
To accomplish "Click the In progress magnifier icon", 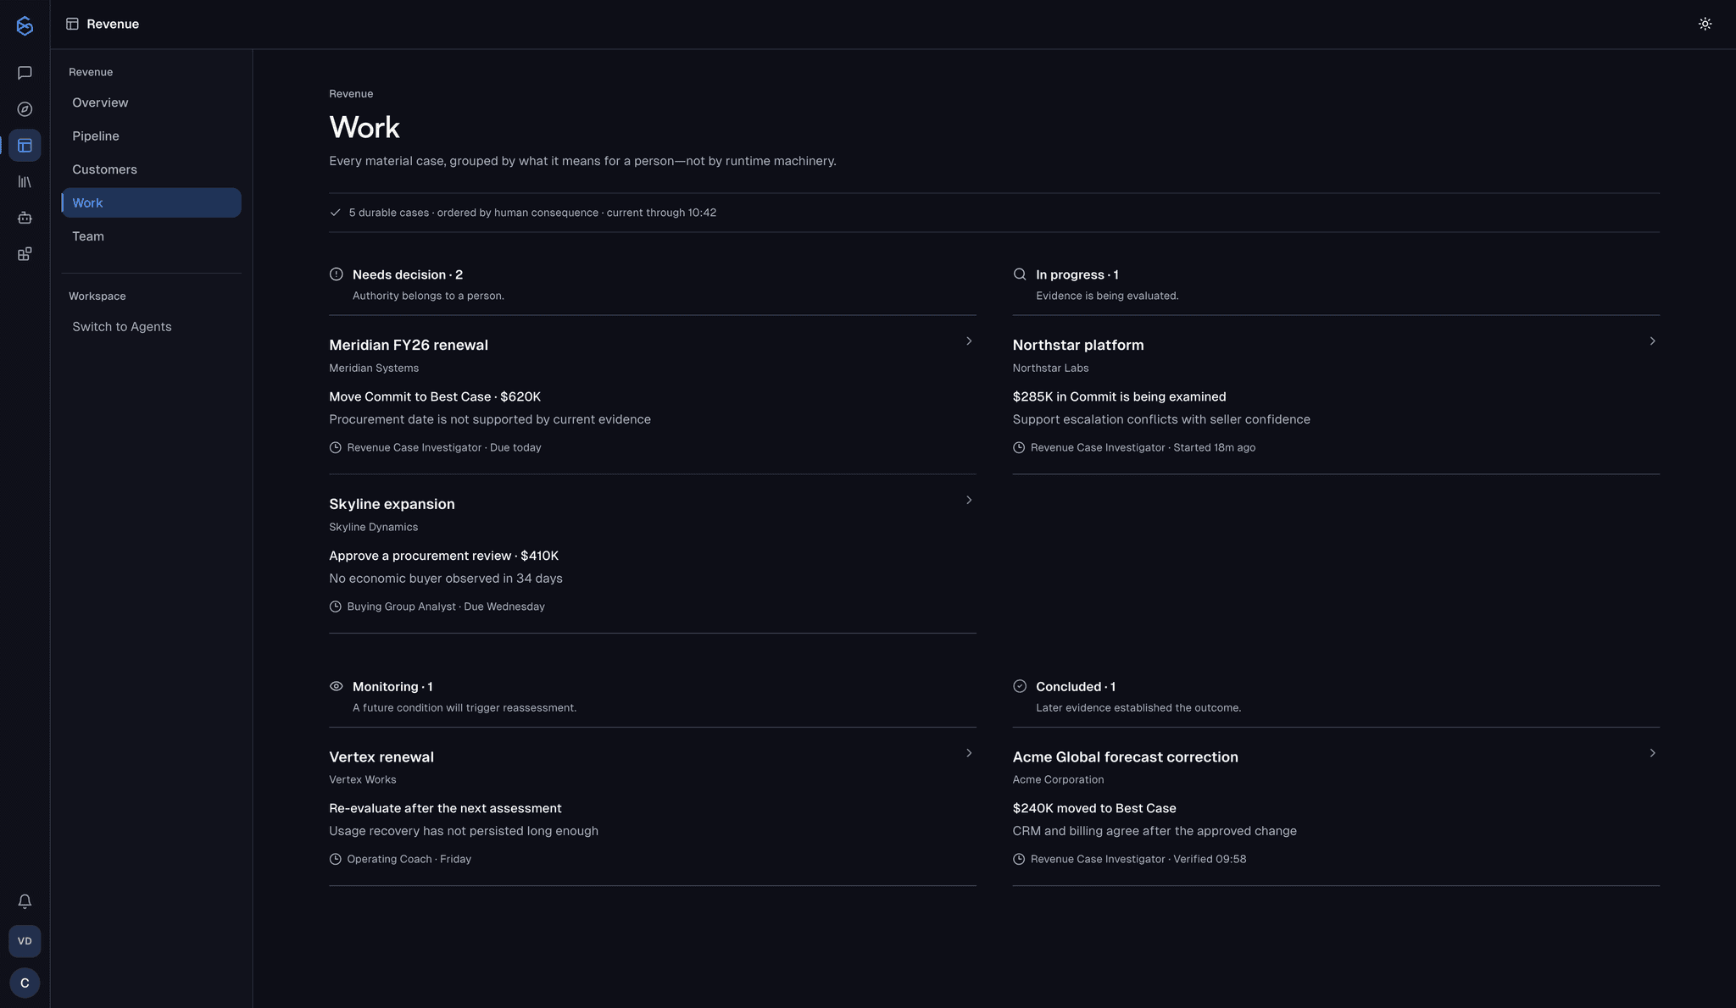I will 1020,274.
